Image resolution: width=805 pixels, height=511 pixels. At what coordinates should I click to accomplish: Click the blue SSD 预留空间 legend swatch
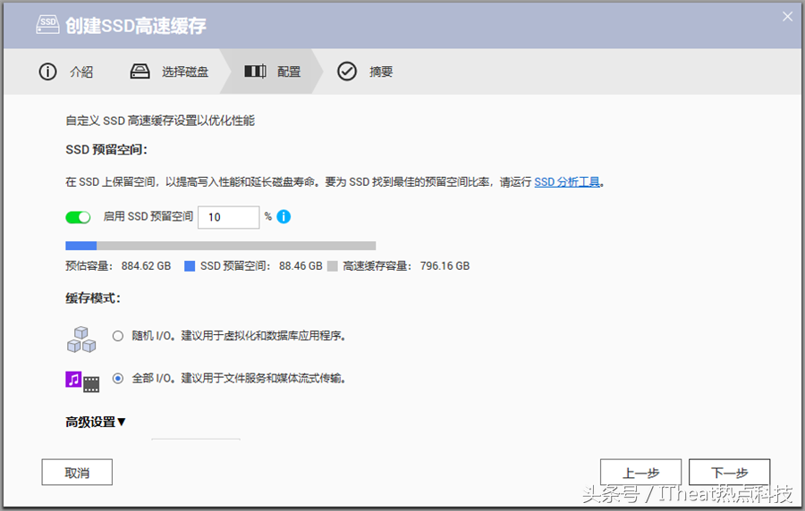[190, 266]
